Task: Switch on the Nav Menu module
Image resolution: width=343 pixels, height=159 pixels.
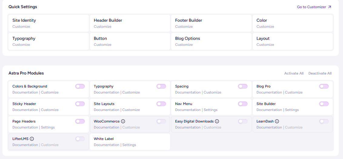Action: point(243,104)
